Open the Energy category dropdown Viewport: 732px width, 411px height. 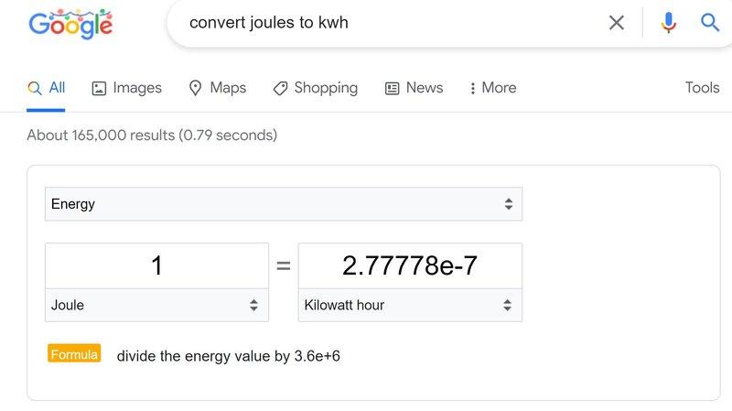(284, 203)
